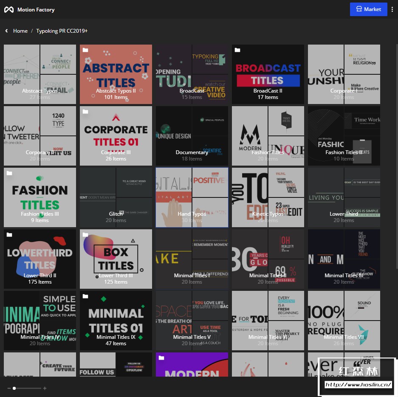The height and width of the screenshot is (397, 398).
Task: Open Minimal Titles III folder
Action: pyautogui.click(x=344, y=259)
